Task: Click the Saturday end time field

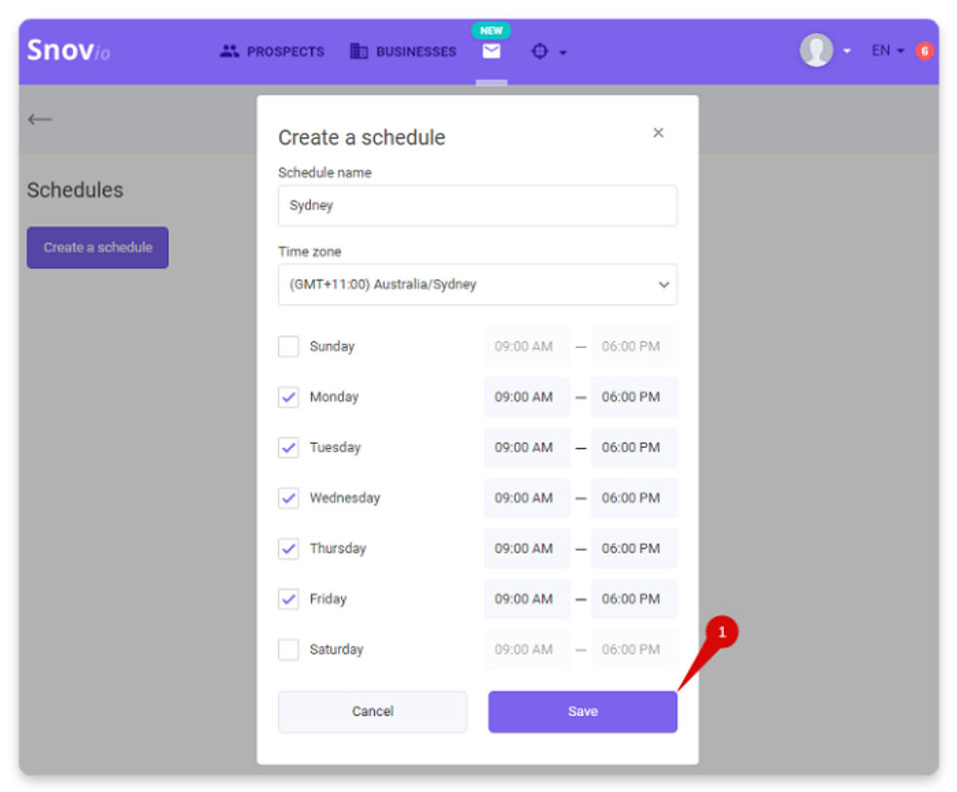Action: coord(634,649)
